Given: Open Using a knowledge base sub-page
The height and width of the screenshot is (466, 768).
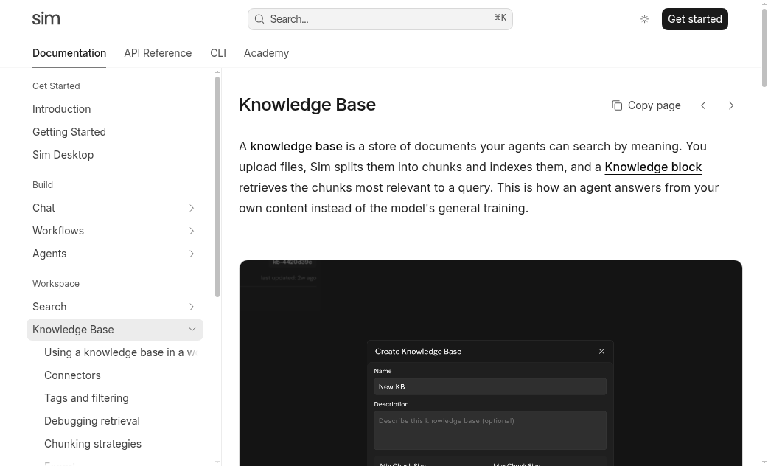Looking at the screenshot, I should (120, 352).
